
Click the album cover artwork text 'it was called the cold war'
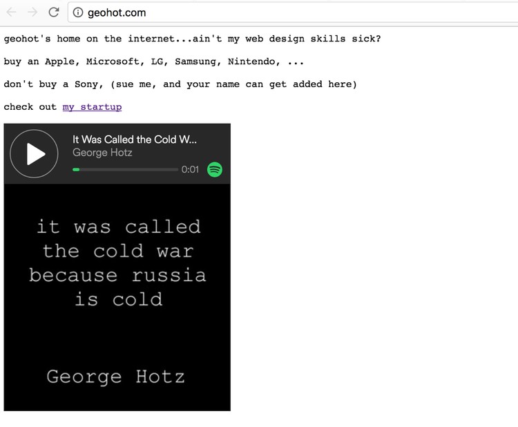point(118,239)
